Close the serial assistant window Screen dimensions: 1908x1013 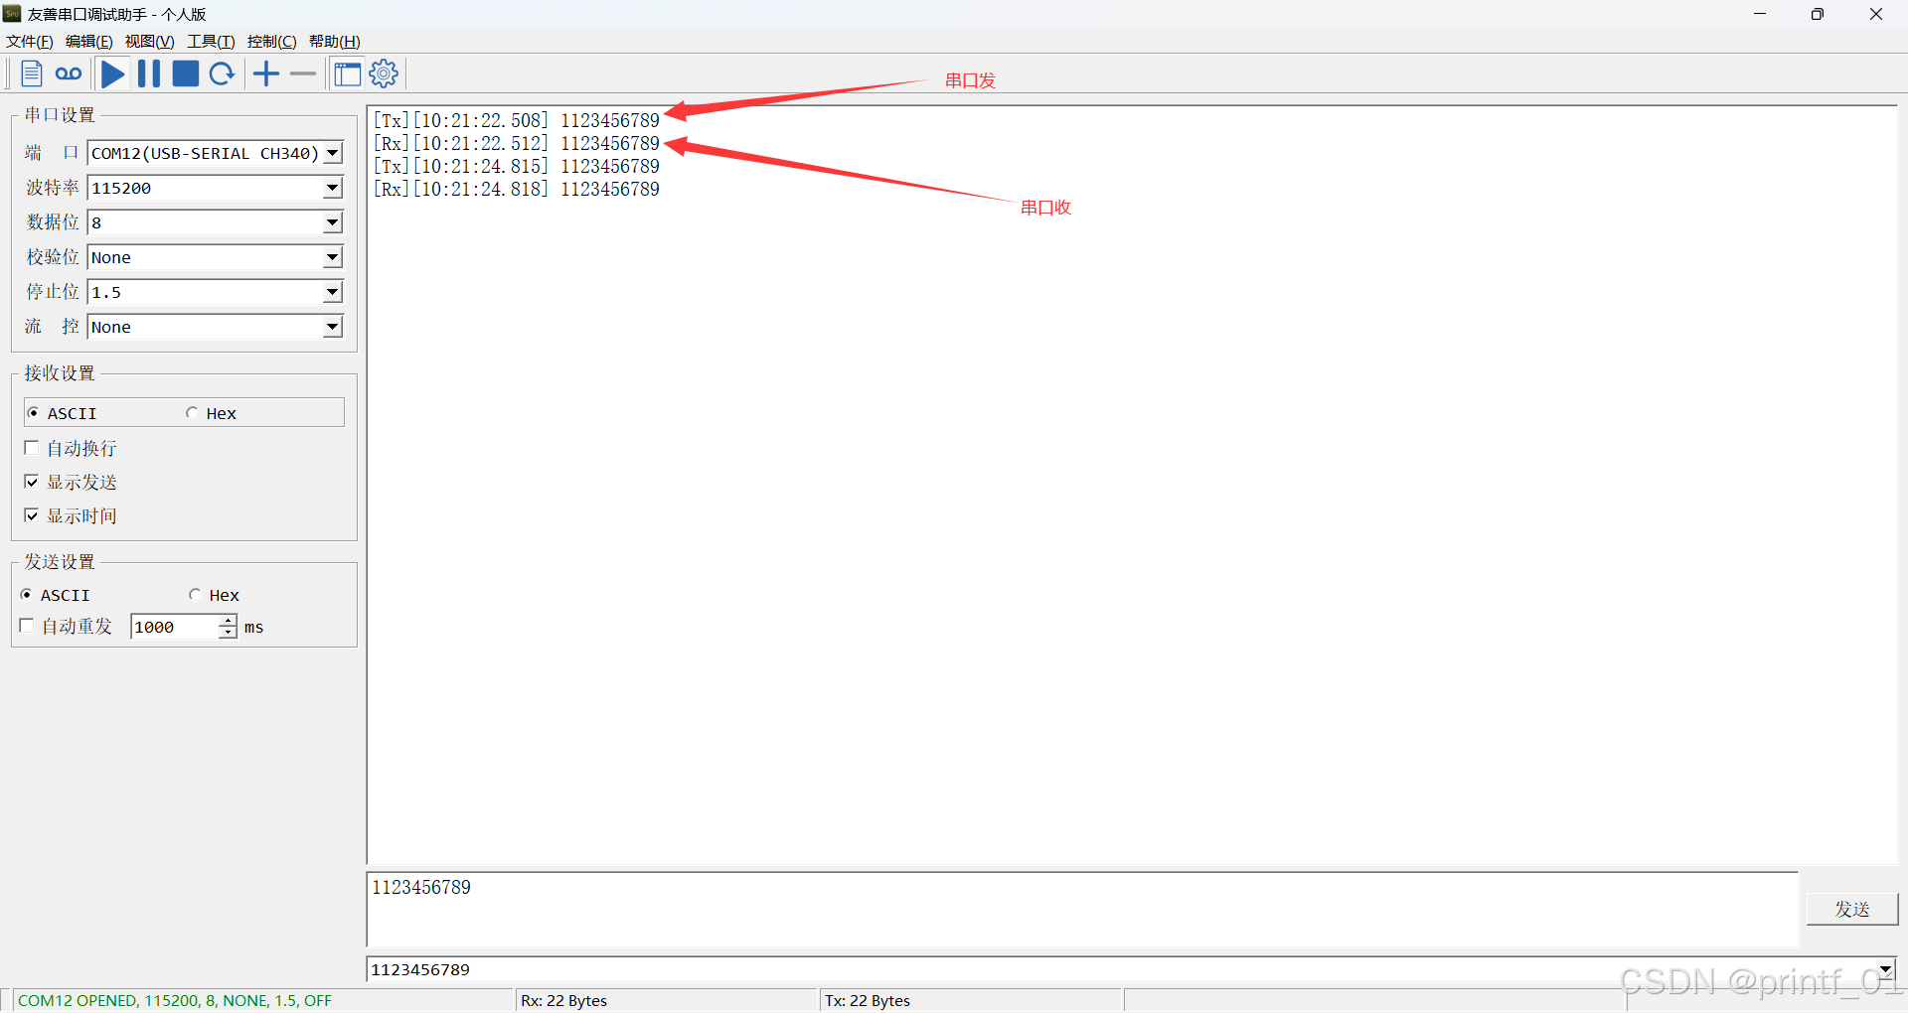(x=1876, y=14)
